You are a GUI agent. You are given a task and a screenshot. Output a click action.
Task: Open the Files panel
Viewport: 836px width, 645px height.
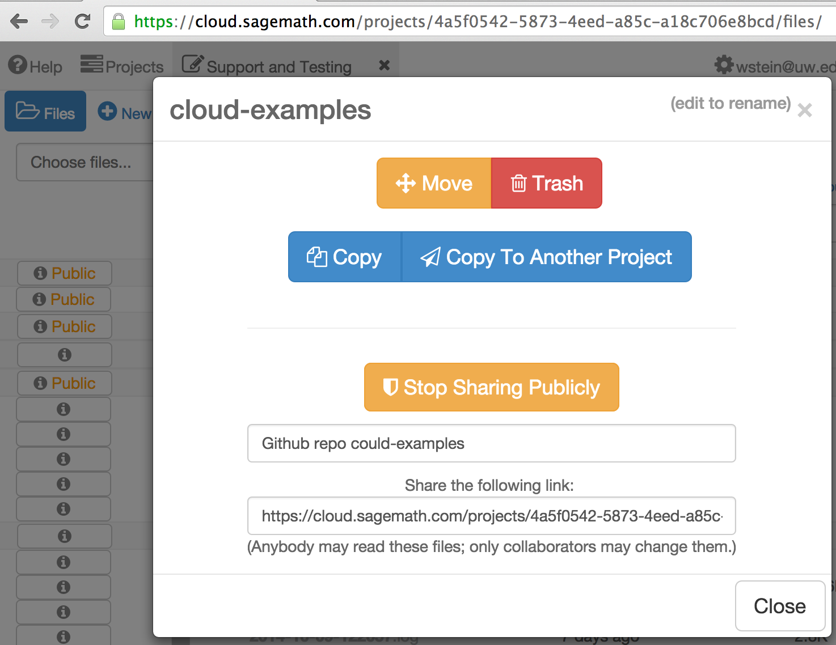45,111
